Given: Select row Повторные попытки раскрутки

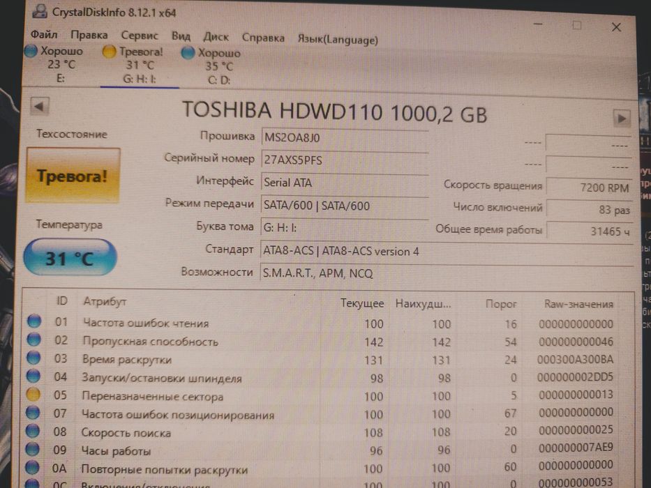Looking at the screenshot, I should tap(320, 468).
